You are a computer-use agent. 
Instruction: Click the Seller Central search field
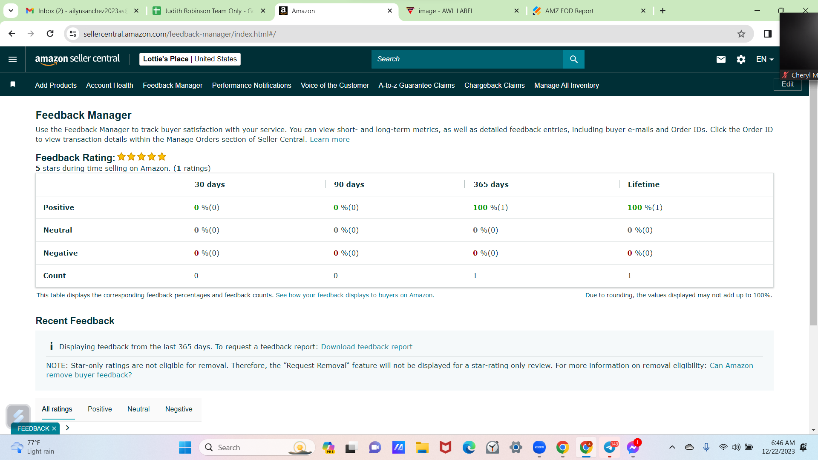tap(467, 59)
